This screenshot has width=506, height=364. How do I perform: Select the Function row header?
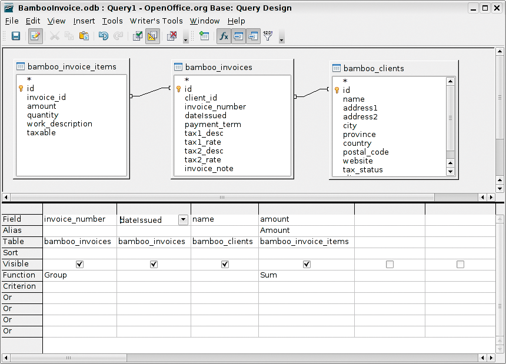[22, 275]
